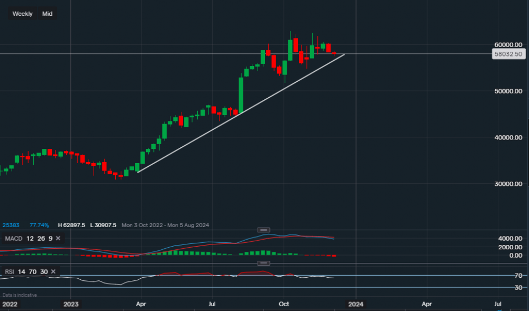529x311 pixels.
Task: Click the 2023 timeline label
Action: pyautogui.click(x=71, y=304)
